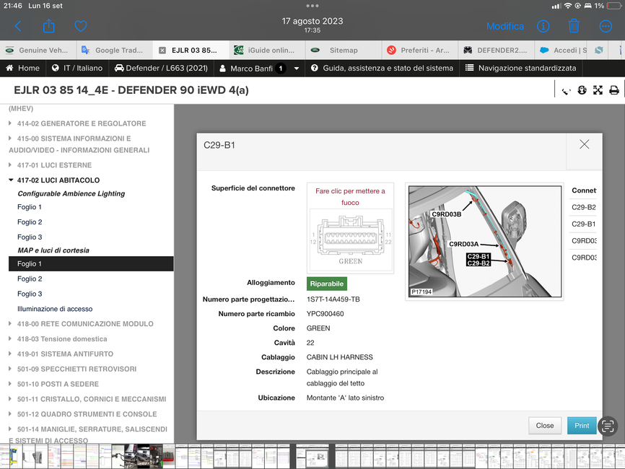The width and height of the screenshot is (625, 469).
Task: Toggle the heart favorite icon
Action: point(81,26)
